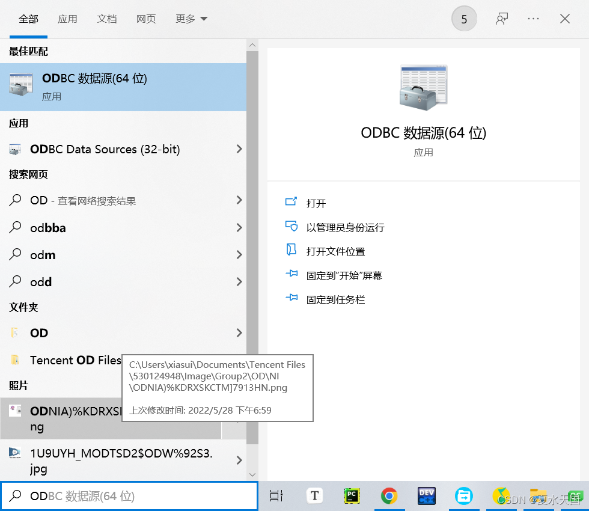
Task: Click the shield icon for run as admin
Action: pyautogui.click(x=291, y=226)
